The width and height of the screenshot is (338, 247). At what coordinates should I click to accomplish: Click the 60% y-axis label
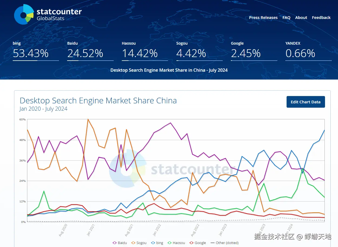pyautogui.click(x=22, y=120)
